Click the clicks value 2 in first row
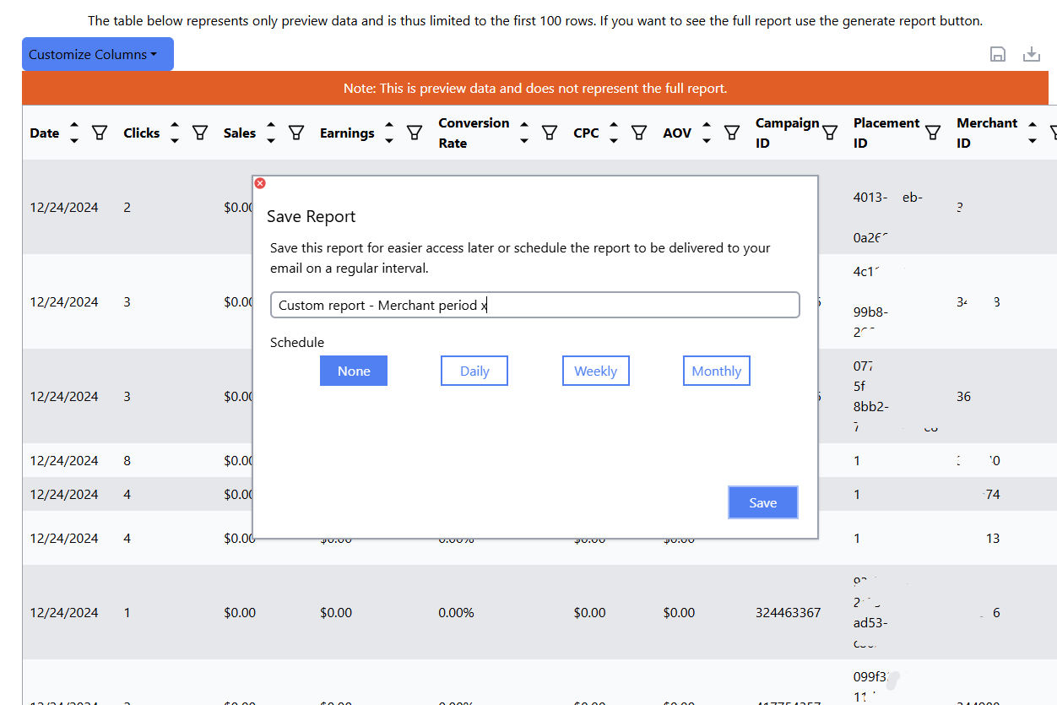Image resolution: width=1057 pixels, height=705 pixels. click(127, 207)
